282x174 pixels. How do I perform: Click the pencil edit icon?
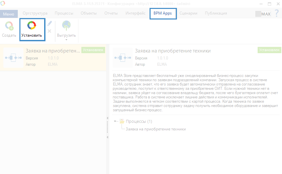(49, 23)
